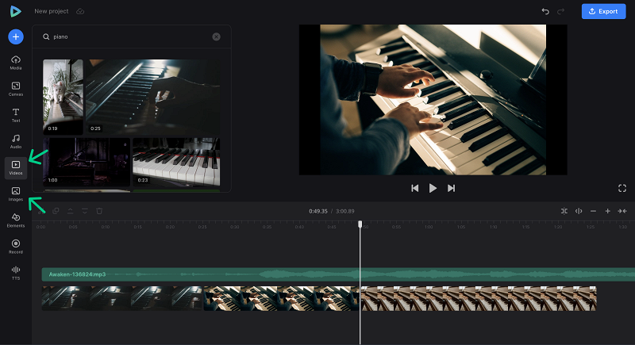Open the Audio panel
The width and height of the screenshot is (635, 345).
(16, 141)
